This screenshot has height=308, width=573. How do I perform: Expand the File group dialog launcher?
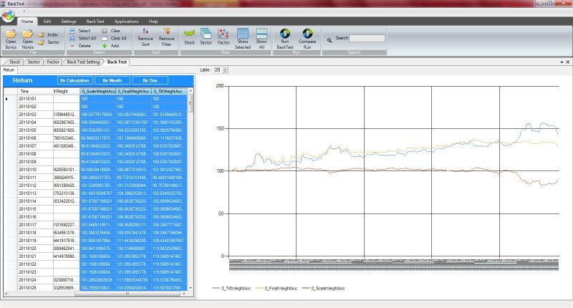[x=62, y=53]
